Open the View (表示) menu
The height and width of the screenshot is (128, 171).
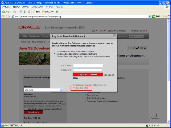pyautogui.click(x=26, y=7)
